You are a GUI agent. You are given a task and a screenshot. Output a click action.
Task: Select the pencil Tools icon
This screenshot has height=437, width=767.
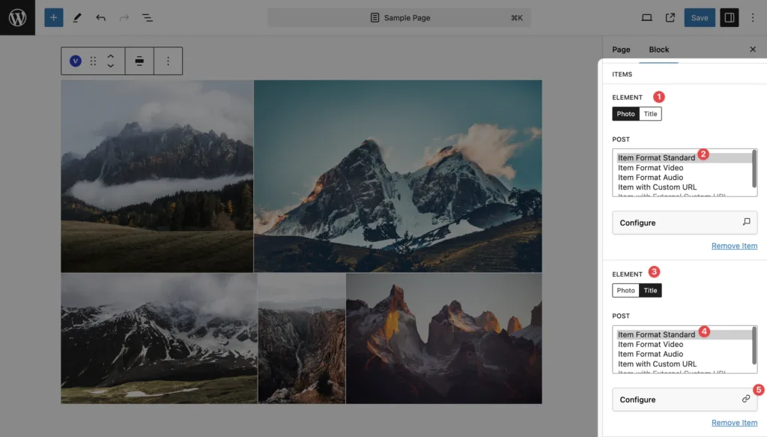[77, 18]
